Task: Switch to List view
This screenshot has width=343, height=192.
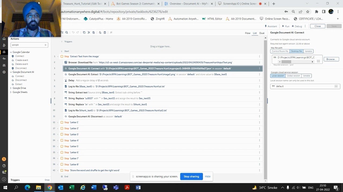Action: click(255, 33)
